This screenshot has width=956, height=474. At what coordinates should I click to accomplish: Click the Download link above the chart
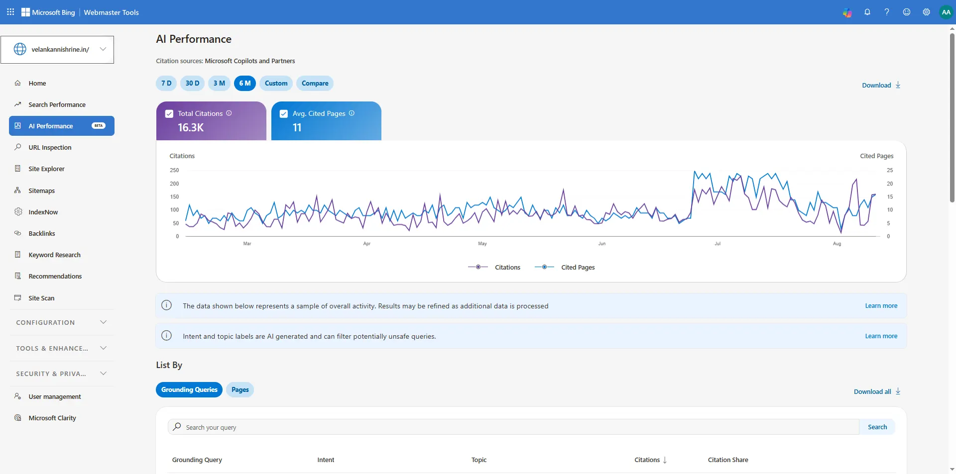(x=881, y=85)
